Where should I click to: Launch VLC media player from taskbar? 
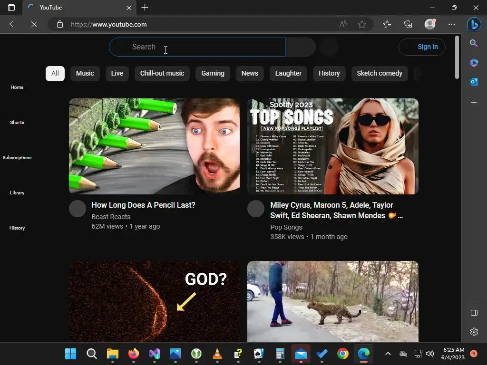(217, 354)
